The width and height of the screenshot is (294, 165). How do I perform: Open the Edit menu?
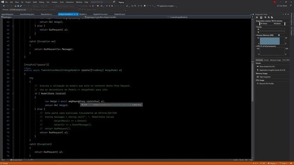point(11,2)
